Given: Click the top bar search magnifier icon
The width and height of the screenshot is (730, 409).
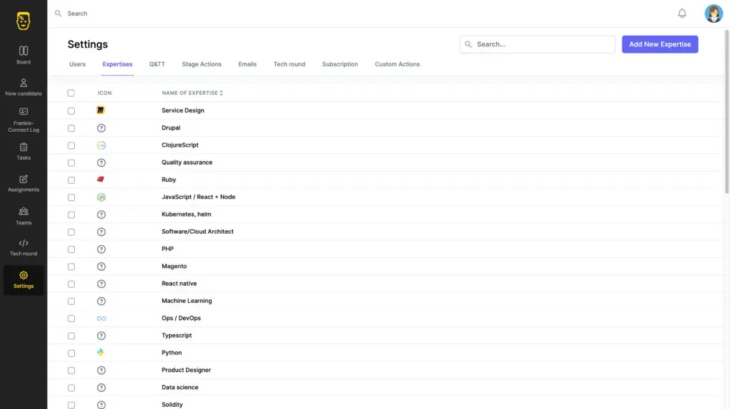Looking at the screenshot, I should 58,14.
